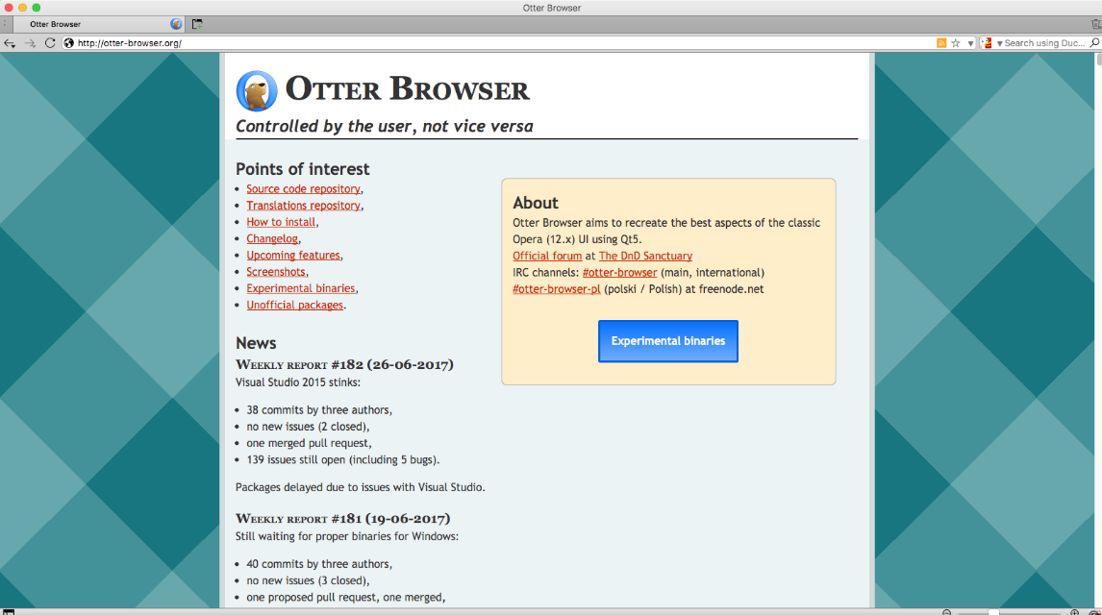
Task: Click the '38 commits by three authors' line
Action: click(319, 410)
